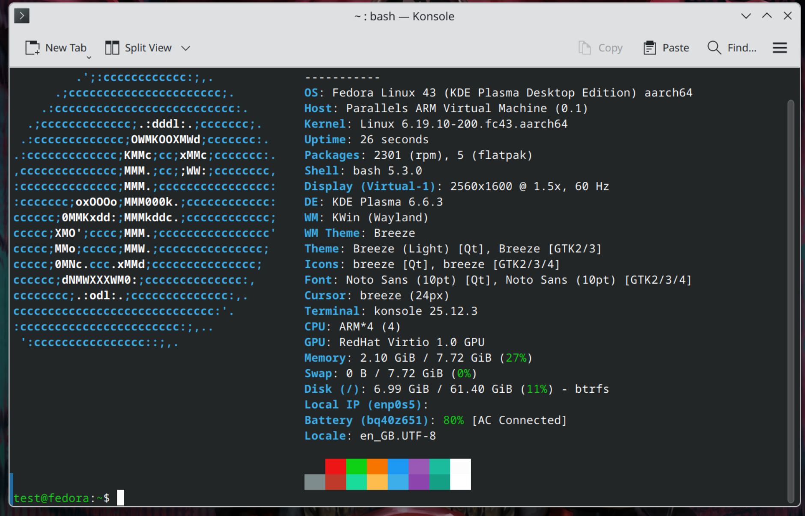Click the "Display (Virtual-1)" label

click(x=370, y=187)
